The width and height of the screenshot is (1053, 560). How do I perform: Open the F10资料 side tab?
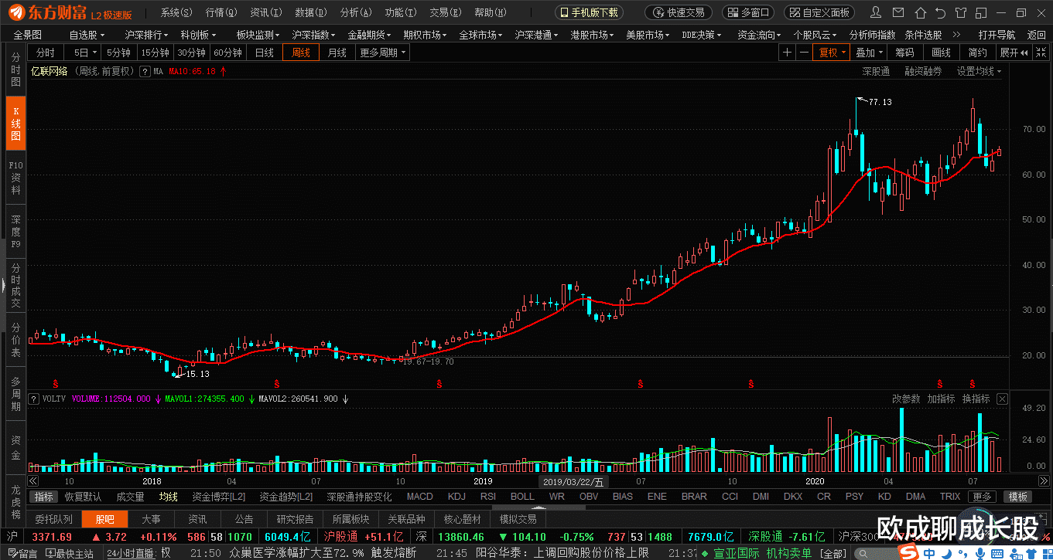[x=15, y=177]
